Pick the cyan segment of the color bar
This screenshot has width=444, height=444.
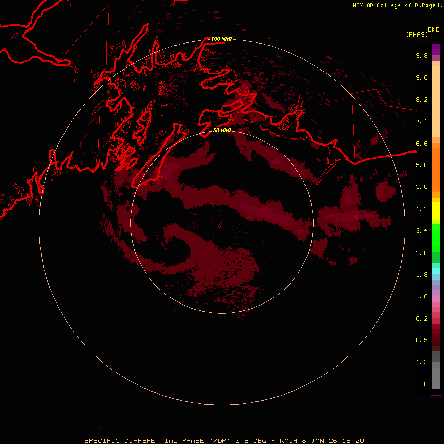tap(436, 271)
